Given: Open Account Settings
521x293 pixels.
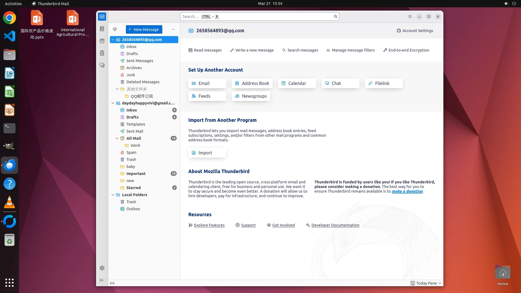Looking at the screenshot, I should tap(415, 31).
